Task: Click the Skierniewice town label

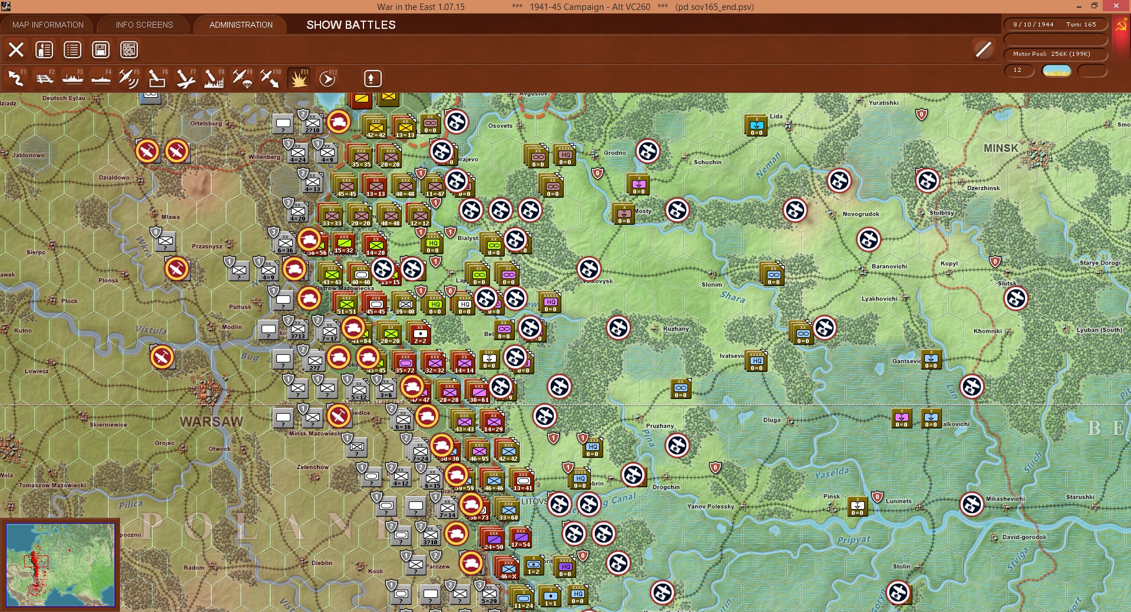Action: 108,425
